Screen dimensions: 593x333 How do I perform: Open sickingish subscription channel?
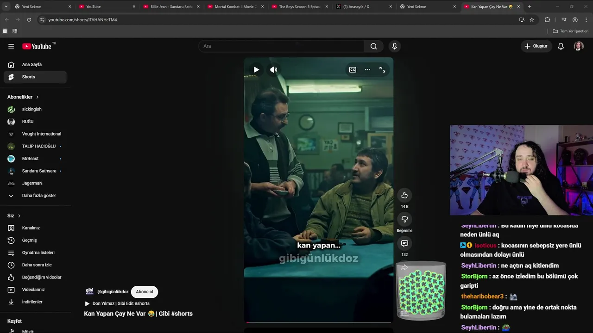pos(35,109)
